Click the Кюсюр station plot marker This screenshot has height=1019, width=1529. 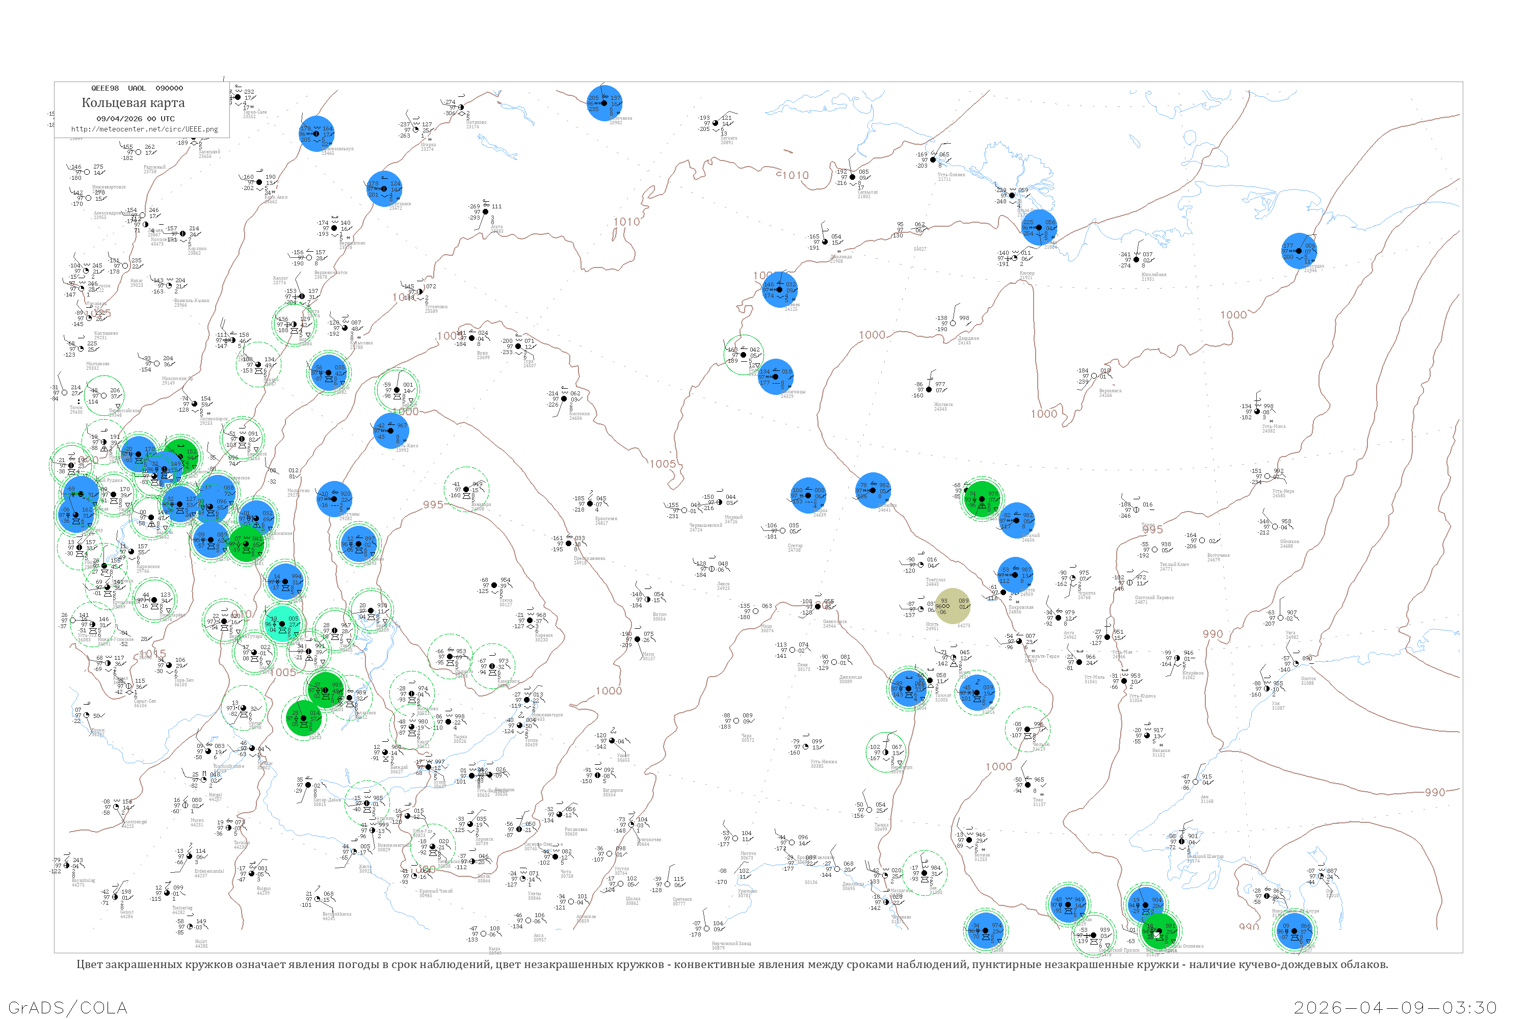(x=1015, y=258)
